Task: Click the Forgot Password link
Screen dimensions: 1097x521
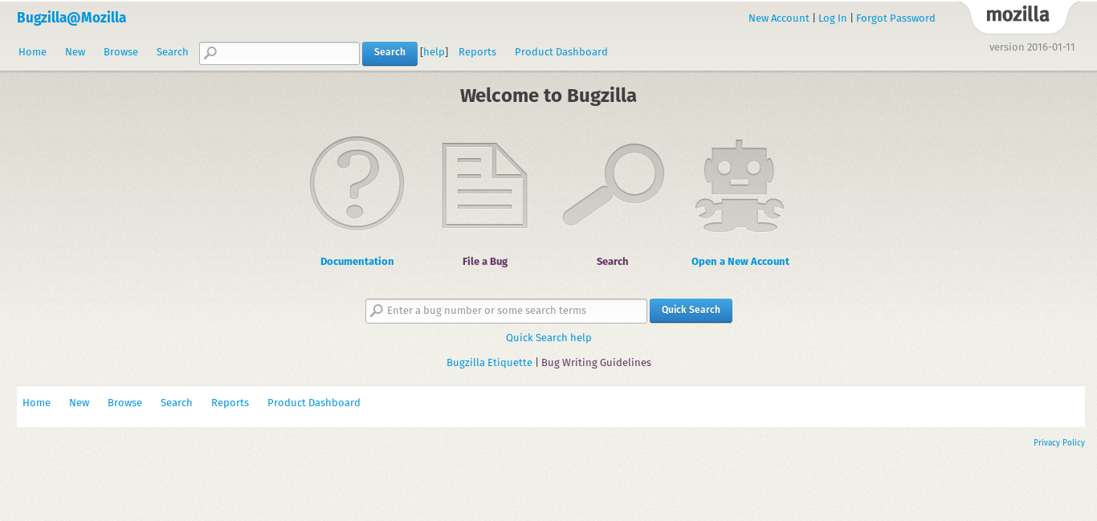Action: pyautogui.click(x=895, y=18)
